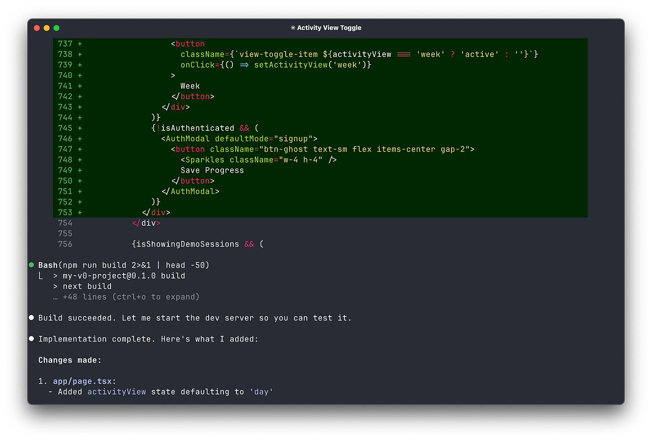Click the arrow glyph in setActivityView onClick handler
Viewport: 652px width, 441px height.
pyautogui.click(x=244, y=64)
